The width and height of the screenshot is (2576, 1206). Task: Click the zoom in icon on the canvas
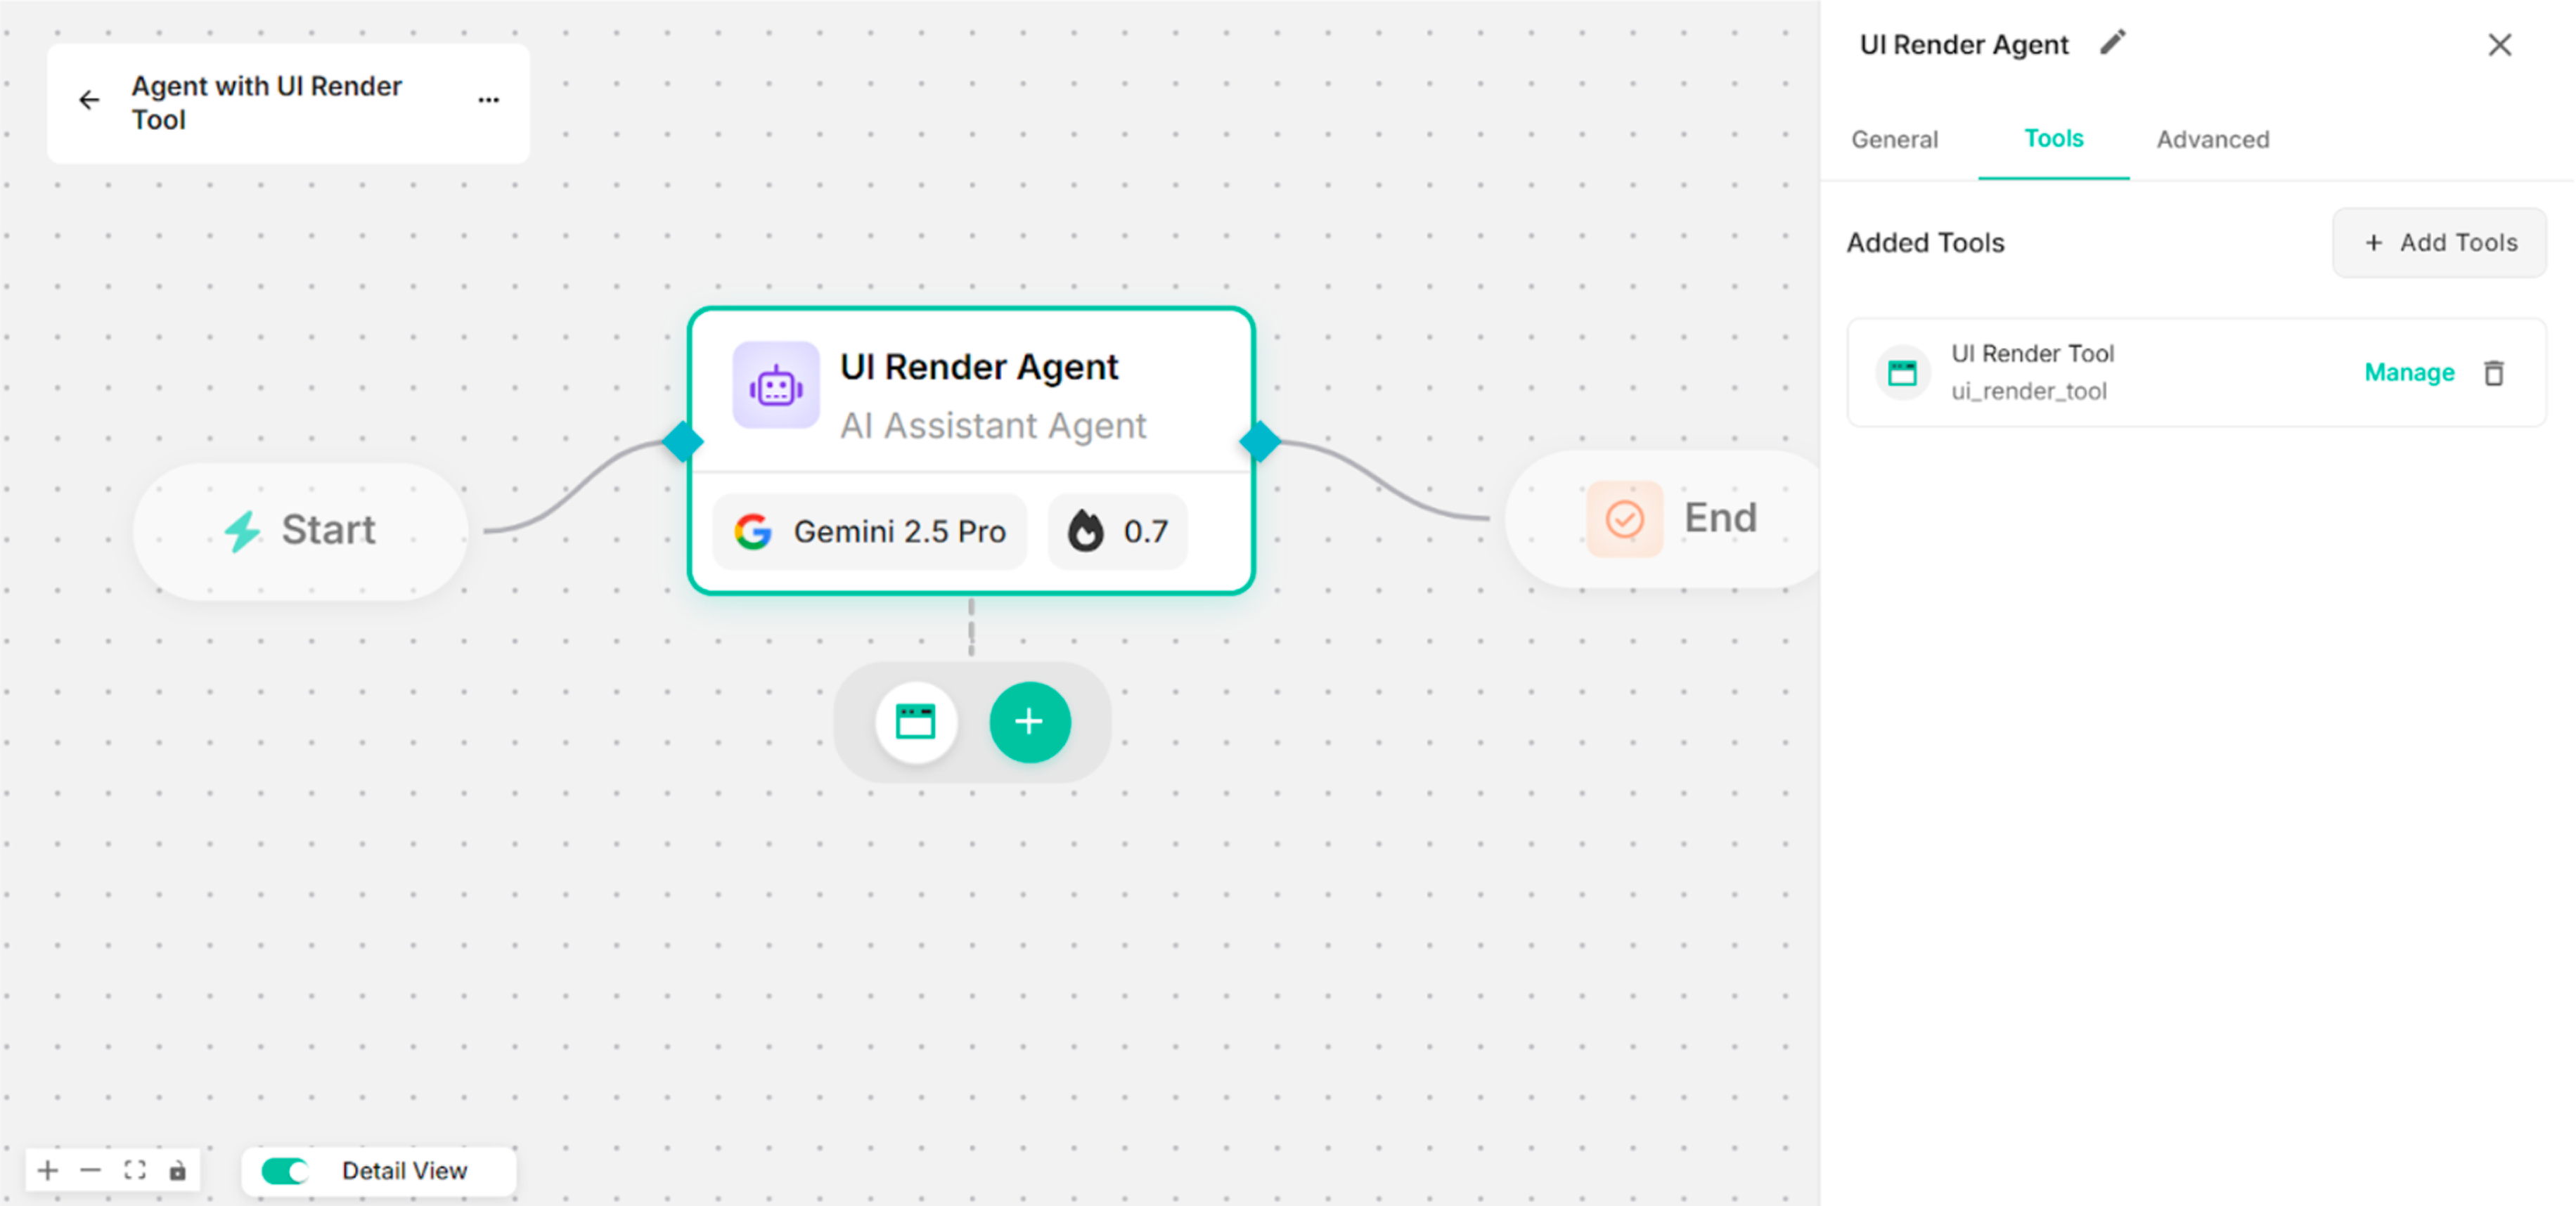tap(47, 1170)
